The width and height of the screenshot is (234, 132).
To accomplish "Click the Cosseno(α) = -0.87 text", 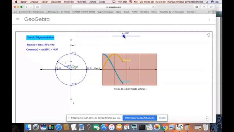I will tap(42, 49).
